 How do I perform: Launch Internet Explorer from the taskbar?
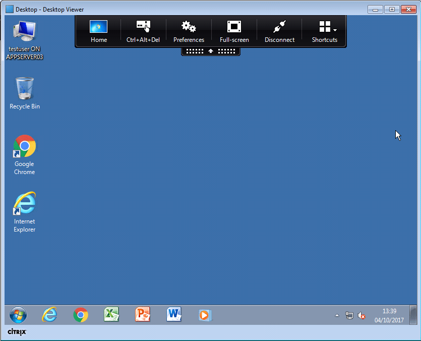(49, 315)
